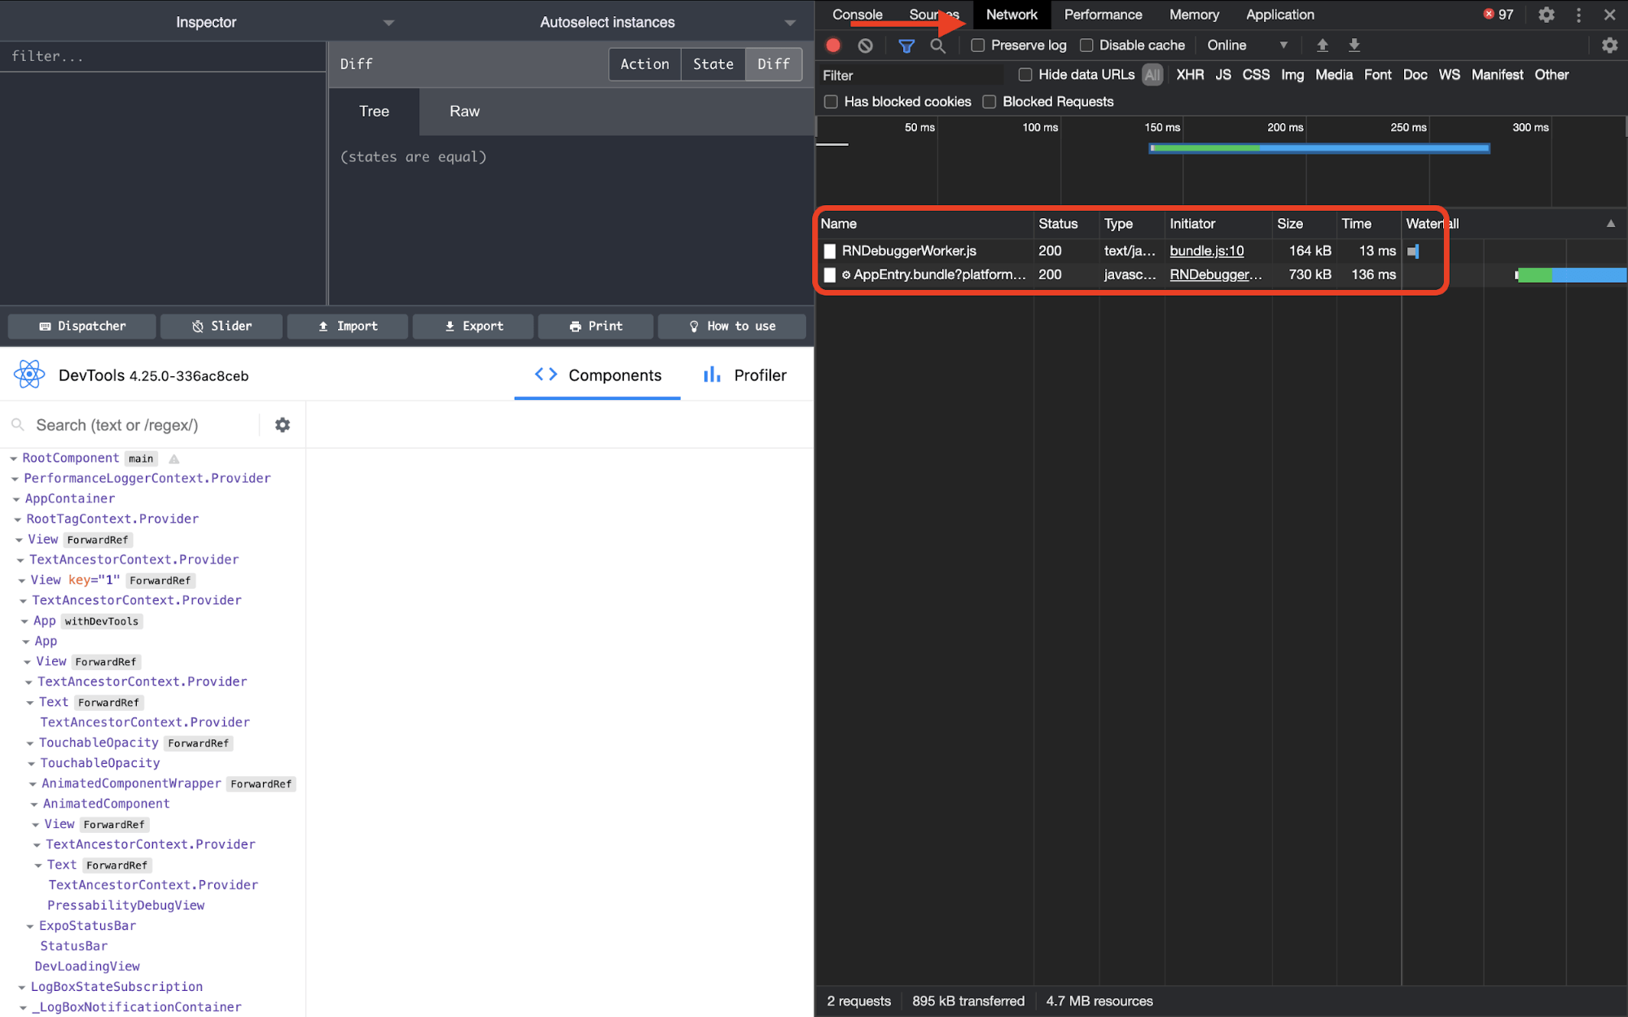Open the Slider playback control
Viewport: 1628px width, 1017px height.
point(221,326)
